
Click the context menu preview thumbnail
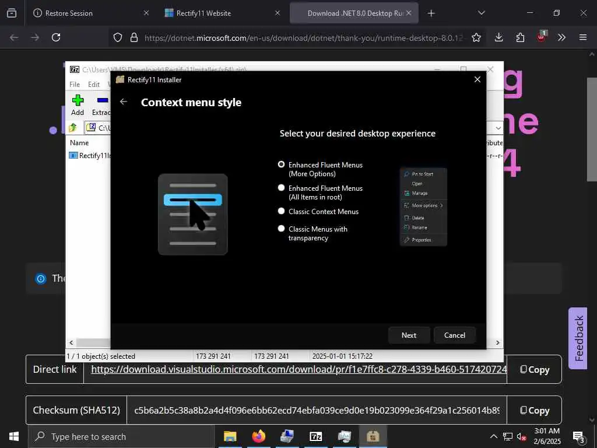click(x=423, y=207)
